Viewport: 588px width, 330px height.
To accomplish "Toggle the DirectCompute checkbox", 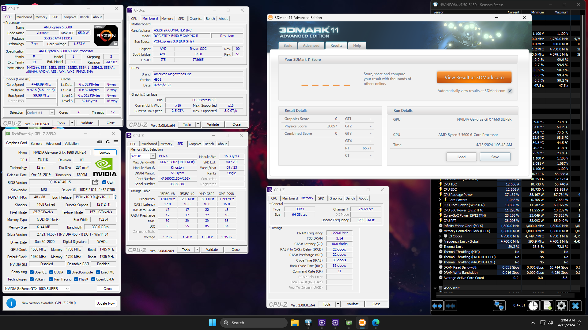I will [x=69, y=272].
